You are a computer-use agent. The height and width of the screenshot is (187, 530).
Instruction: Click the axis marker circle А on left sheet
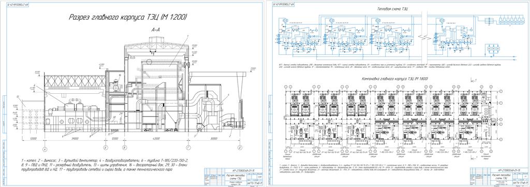[45, 148]
